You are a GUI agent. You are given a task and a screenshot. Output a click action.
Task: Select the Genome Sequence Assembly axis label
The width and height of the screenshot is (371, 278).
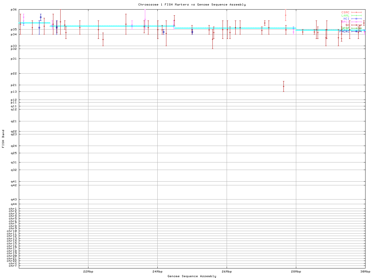pos(192,276)
